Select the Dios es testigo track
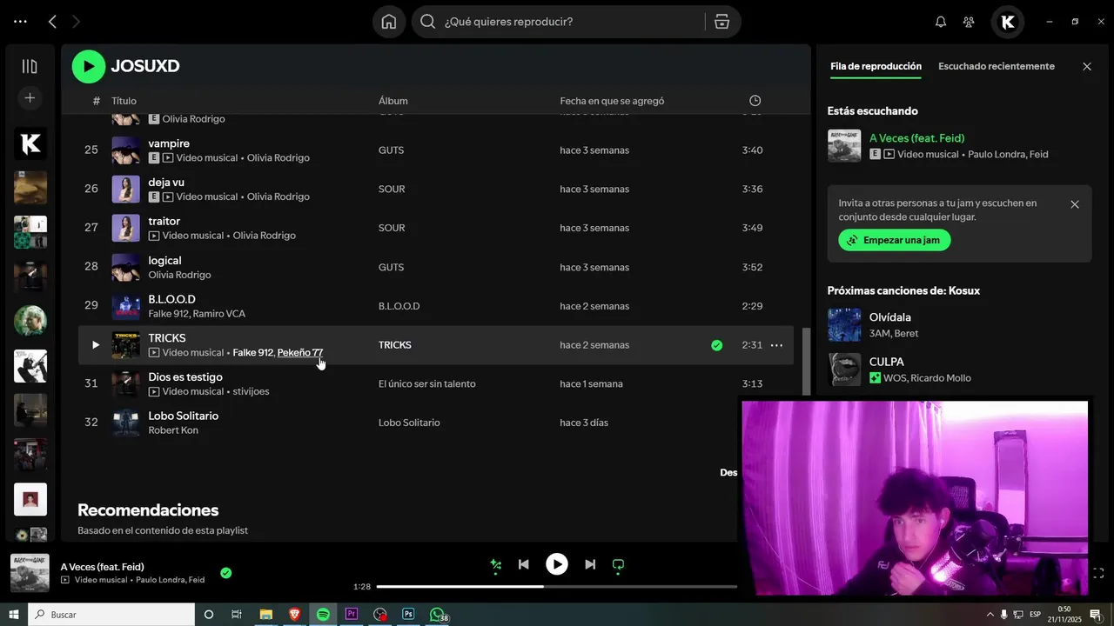The width and height of the screenshot is (1114, 626). click(x=185, y=377)
